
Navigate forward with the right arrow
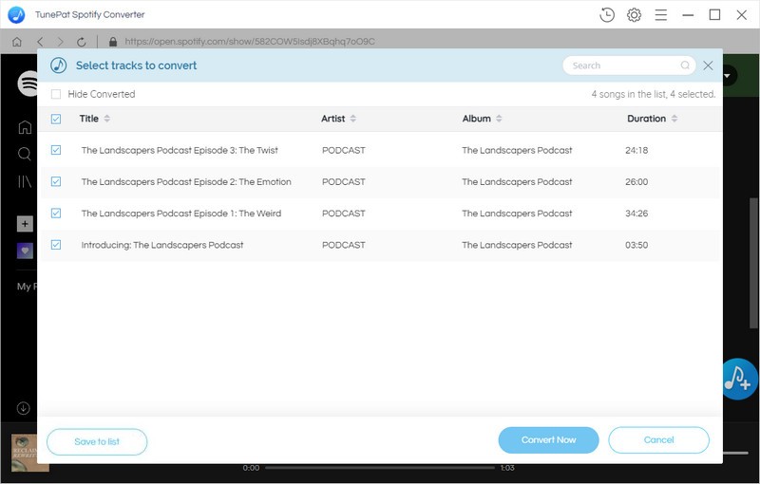(60, 42)
